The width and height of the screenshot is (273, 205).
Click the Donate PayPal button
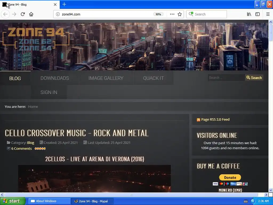coord(230,178)
